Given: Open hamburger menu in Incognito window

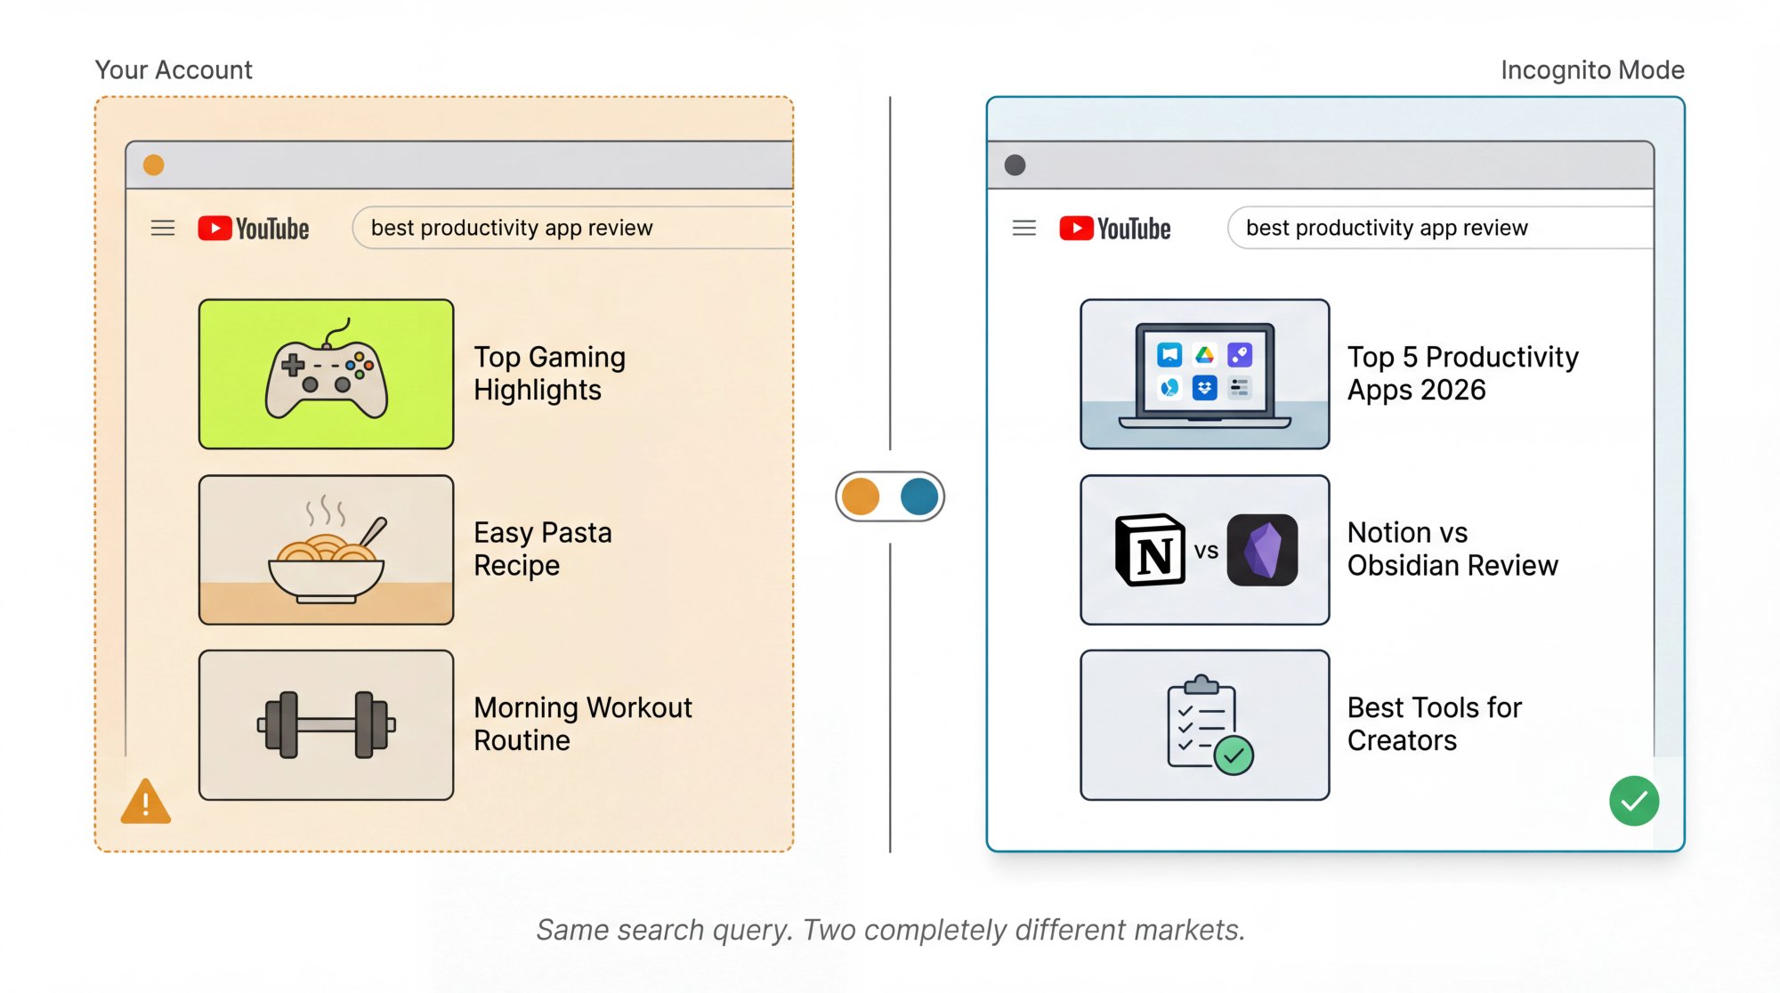Looking at the screenshot, I should [1024, 229].
